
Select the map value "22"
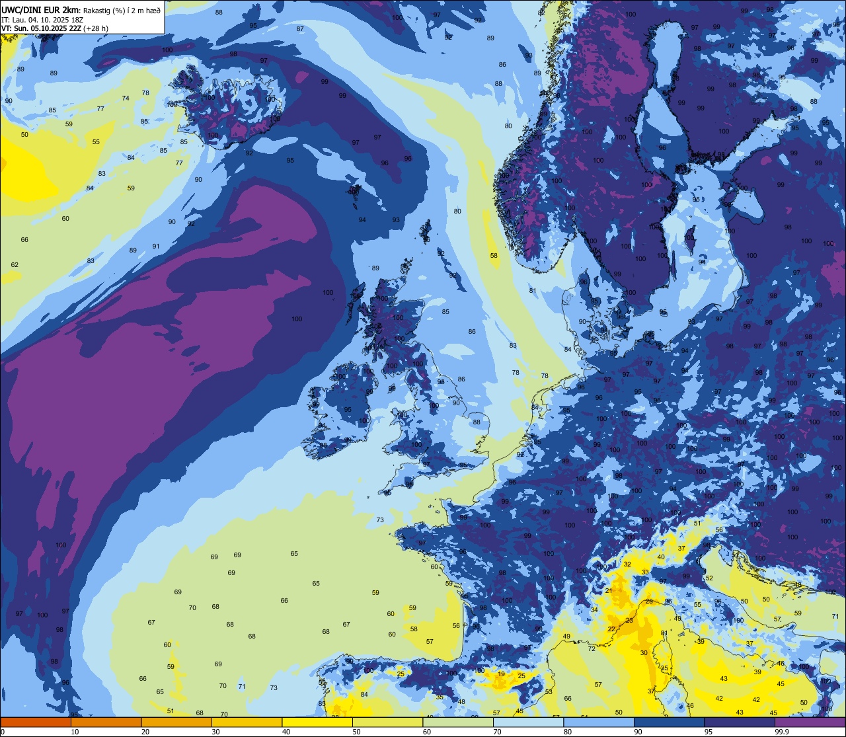pos(611,629)
